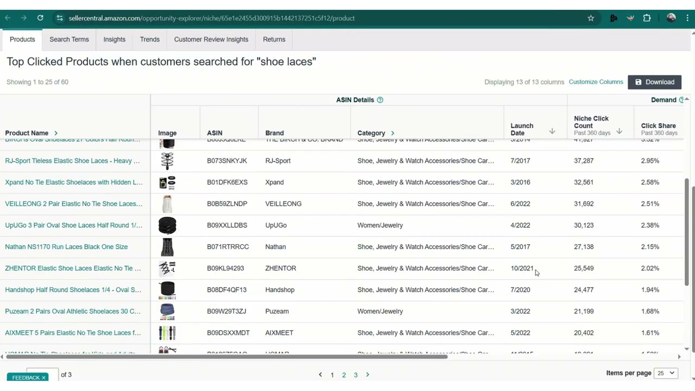Click Xpand product thumbnail image

coord(167,182)
